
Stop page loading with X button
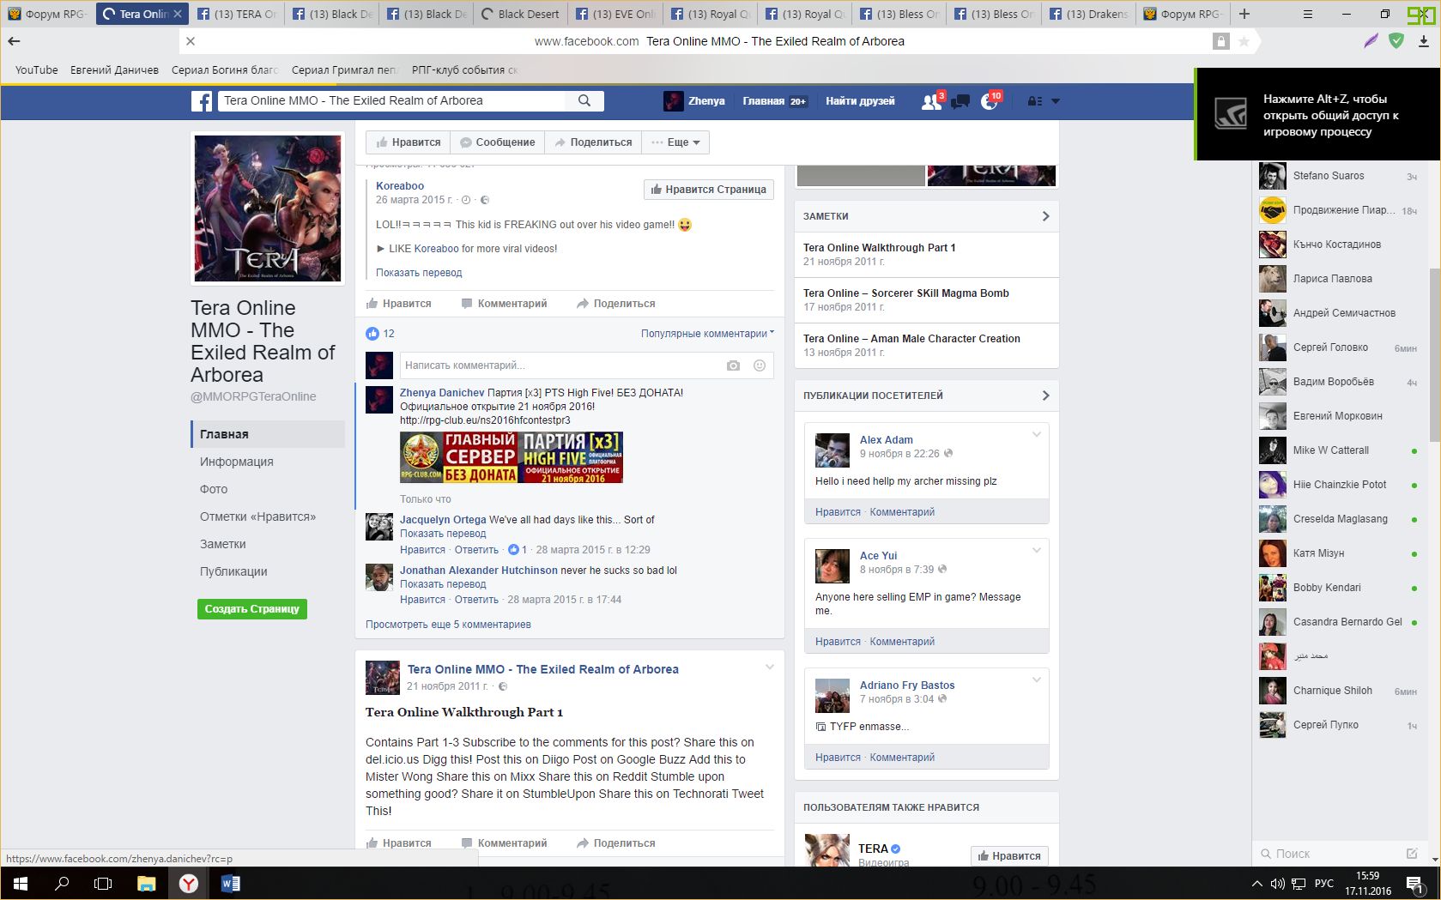pyautogui.click(x=191, y=41)
